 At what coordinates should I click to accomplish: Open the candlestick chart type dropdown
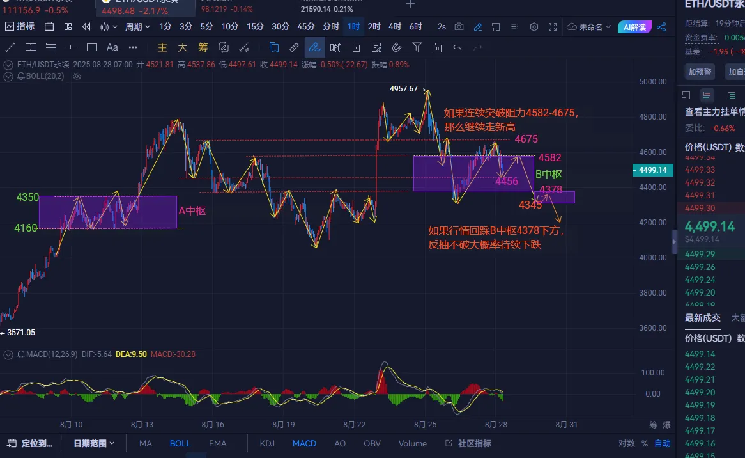[x=109, y=27]
